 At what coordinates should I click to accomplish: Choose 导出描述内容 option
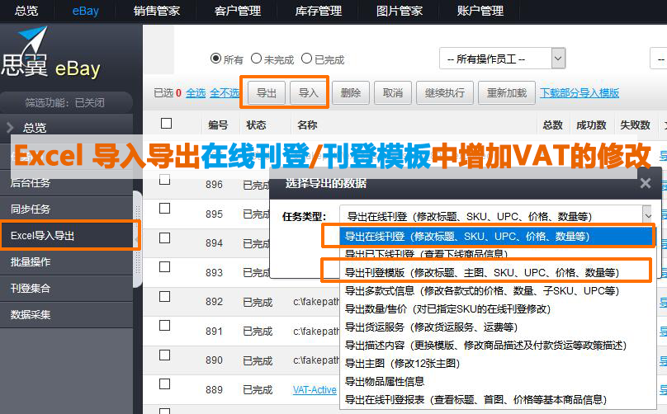click(496, 346)
